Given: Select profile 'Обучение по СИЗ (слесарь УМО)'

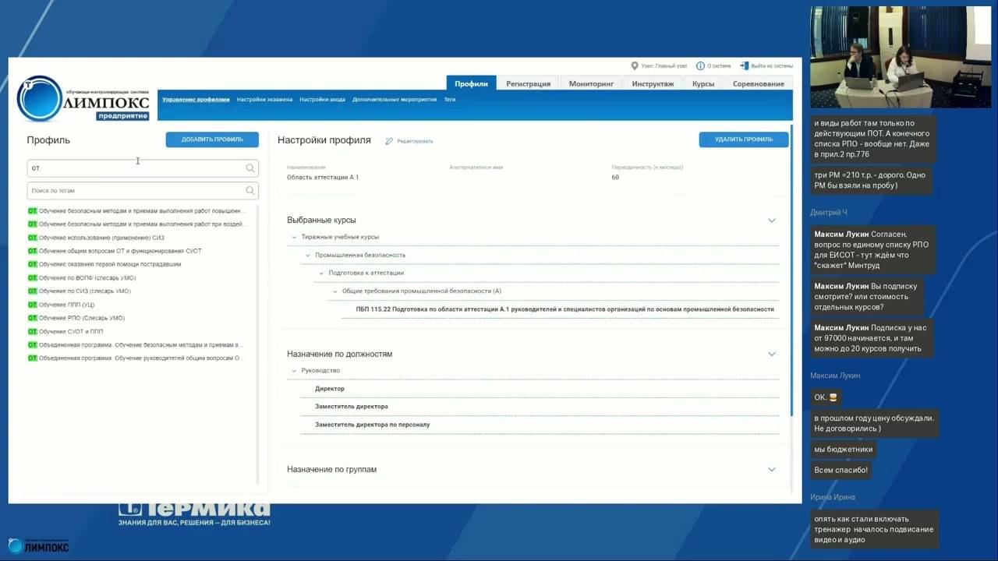Looking at the screenshot, I should pos(79,291).
